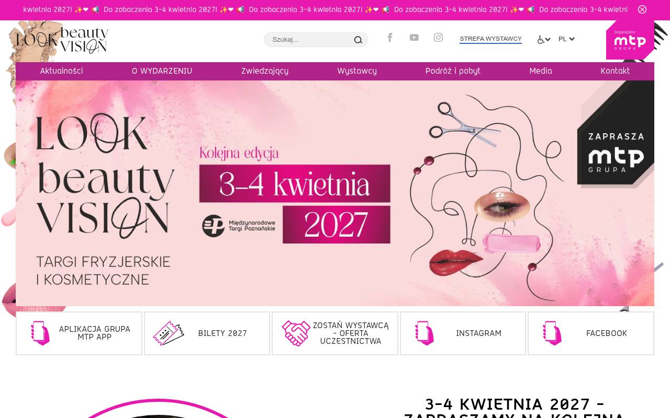Expand the PL language dropdown
Screen dimensions: 670x418
(x=566, y=39)
